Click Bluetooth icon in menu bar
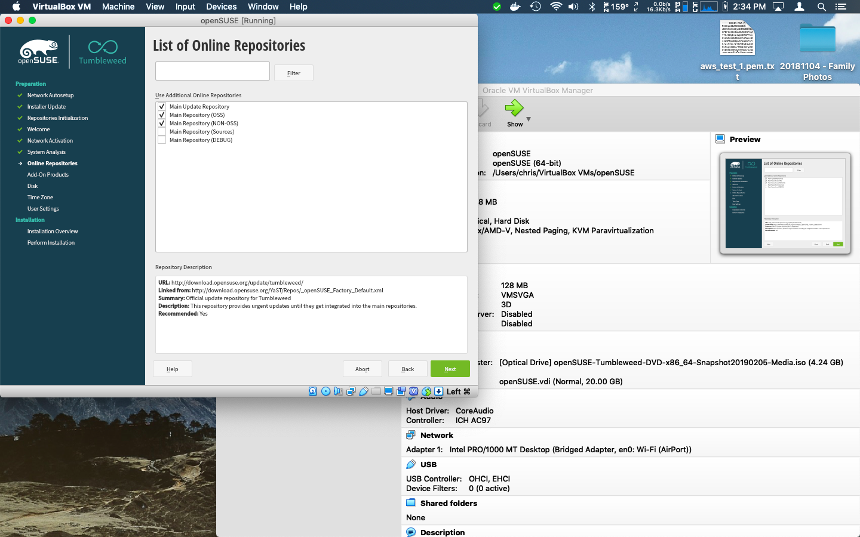The image size is (860, 537). tap(592, 7)
